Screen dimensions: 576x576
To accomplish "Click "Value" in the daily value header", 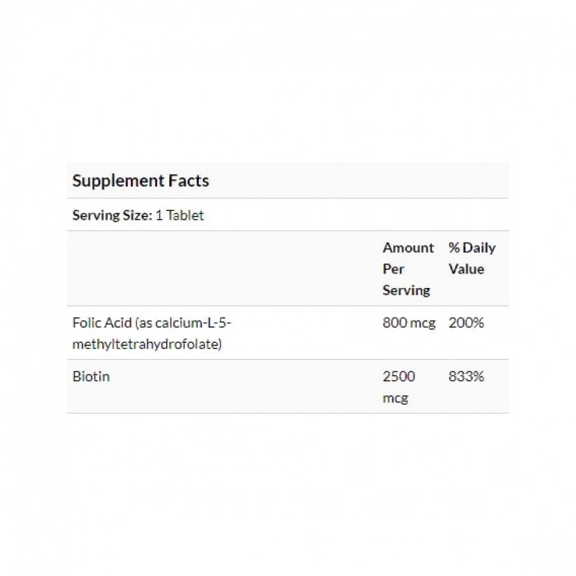I will 466,269.
